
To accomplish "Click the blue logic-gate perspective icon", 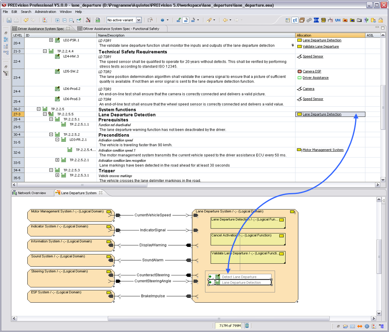I will pos(316,20).
